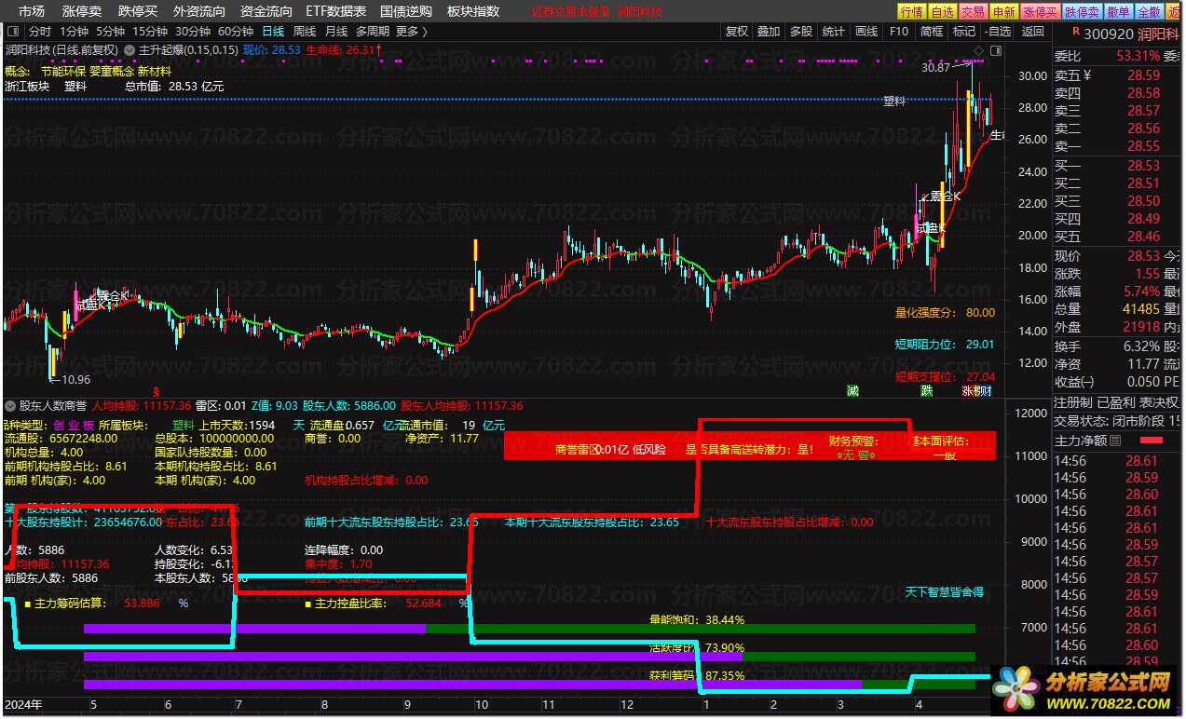1186x719 pixels.
Task: Click the 总量 41485 value
Action: coord(1140,309)
